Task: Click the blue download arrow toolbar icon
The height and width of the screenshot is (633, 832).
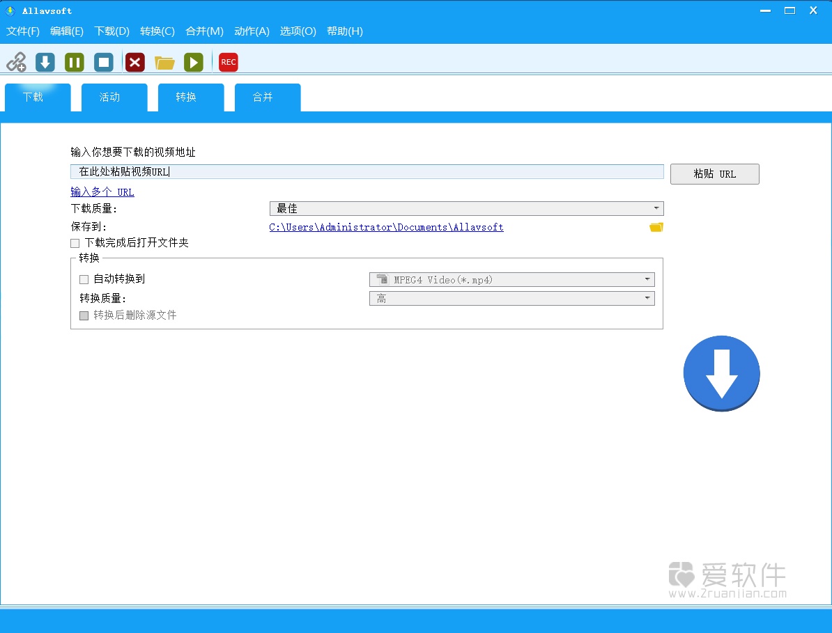Action: [x=45, y=62]
